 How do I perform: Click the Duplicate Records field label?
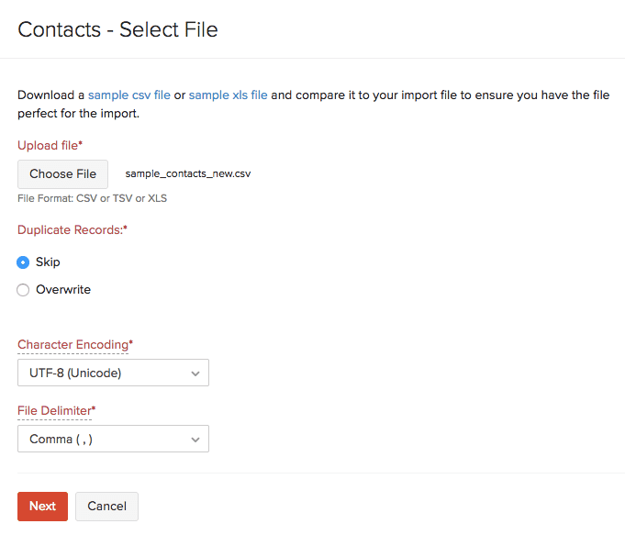click(x=70, y=229)
